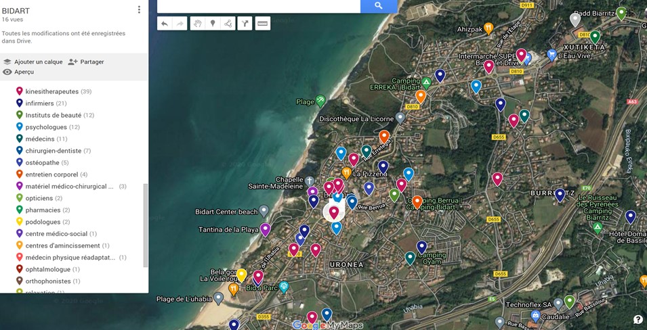
Task: Click the Bio a Parc marker
Action: (283, 286)
